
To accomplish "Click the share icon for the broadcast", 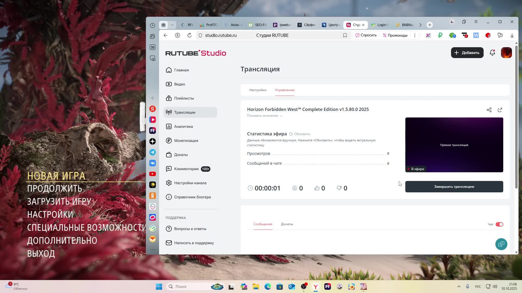I will (x=489, y=110).
